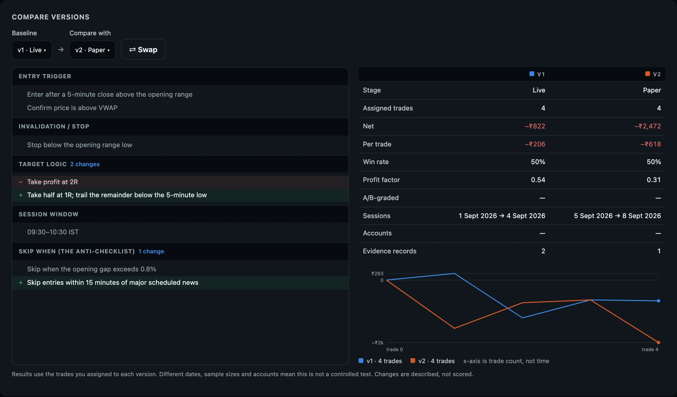677x397 pixels.
Task: Click the v2 Profit factor value 0.31
Action: [654, 180]
